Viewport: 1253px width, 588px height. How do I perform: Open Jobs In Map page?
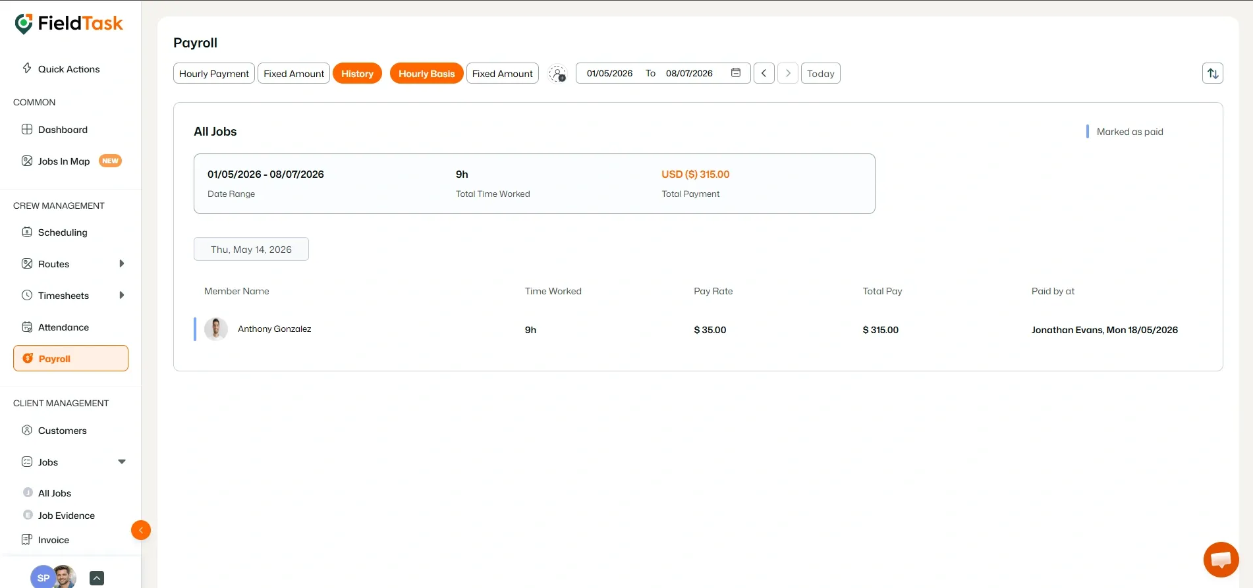pos(64,161)
